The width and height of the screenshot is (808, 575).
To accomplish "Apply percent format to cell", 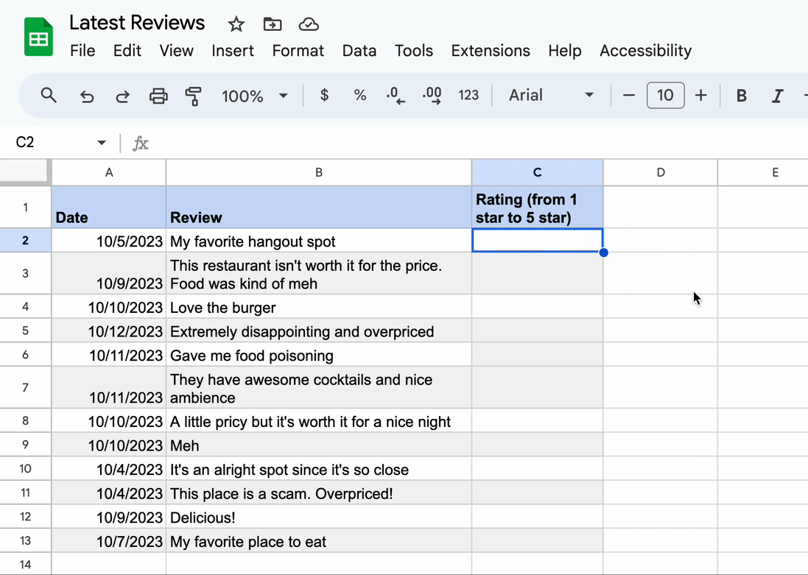I will [x=359, y=95].
